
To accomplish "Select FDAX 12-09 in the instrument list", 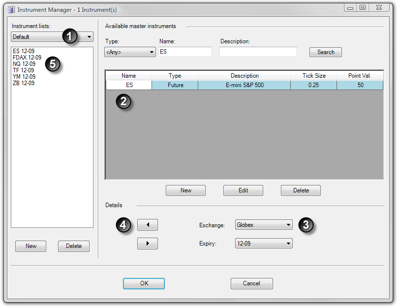I will (x=27, y=57).
